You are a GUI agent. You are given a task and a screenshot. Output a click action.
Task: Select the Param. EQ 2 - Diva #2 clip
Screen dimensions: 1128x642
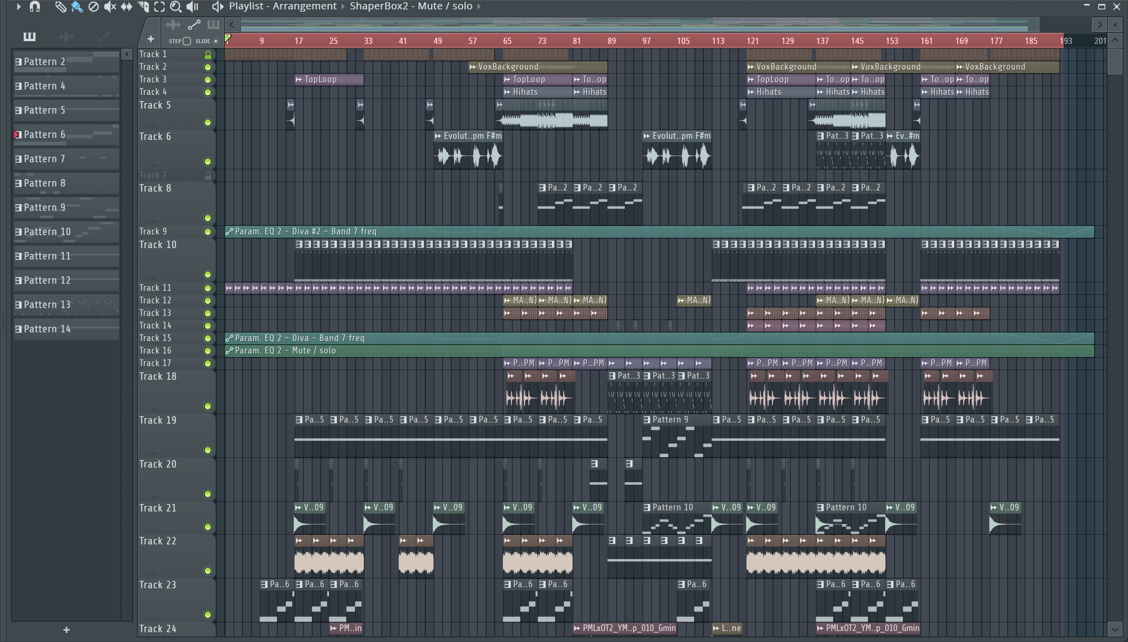coord(659,232)
